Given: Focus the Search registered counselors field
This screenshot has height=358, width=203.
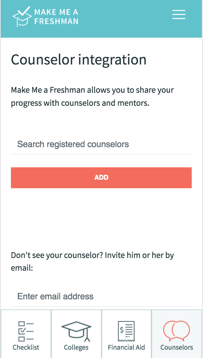Looking at the screenshot, I should tap(101, 144).
